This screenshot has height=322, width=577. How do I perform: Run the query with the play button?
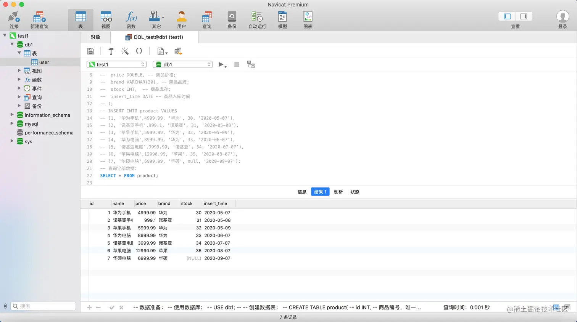221,64
